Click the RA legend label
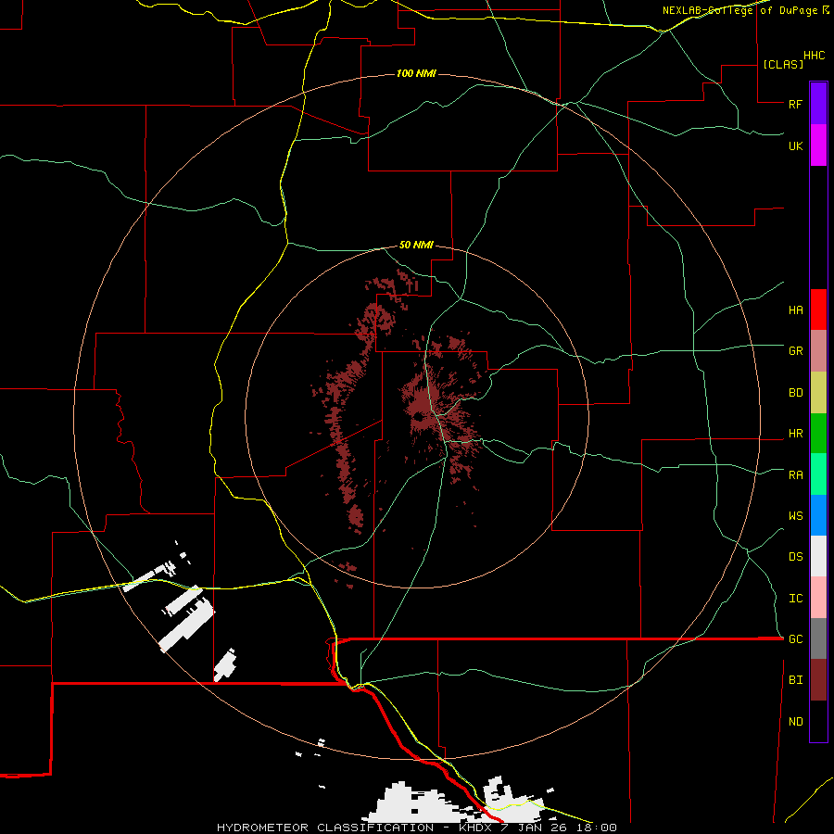 point(795,475)
